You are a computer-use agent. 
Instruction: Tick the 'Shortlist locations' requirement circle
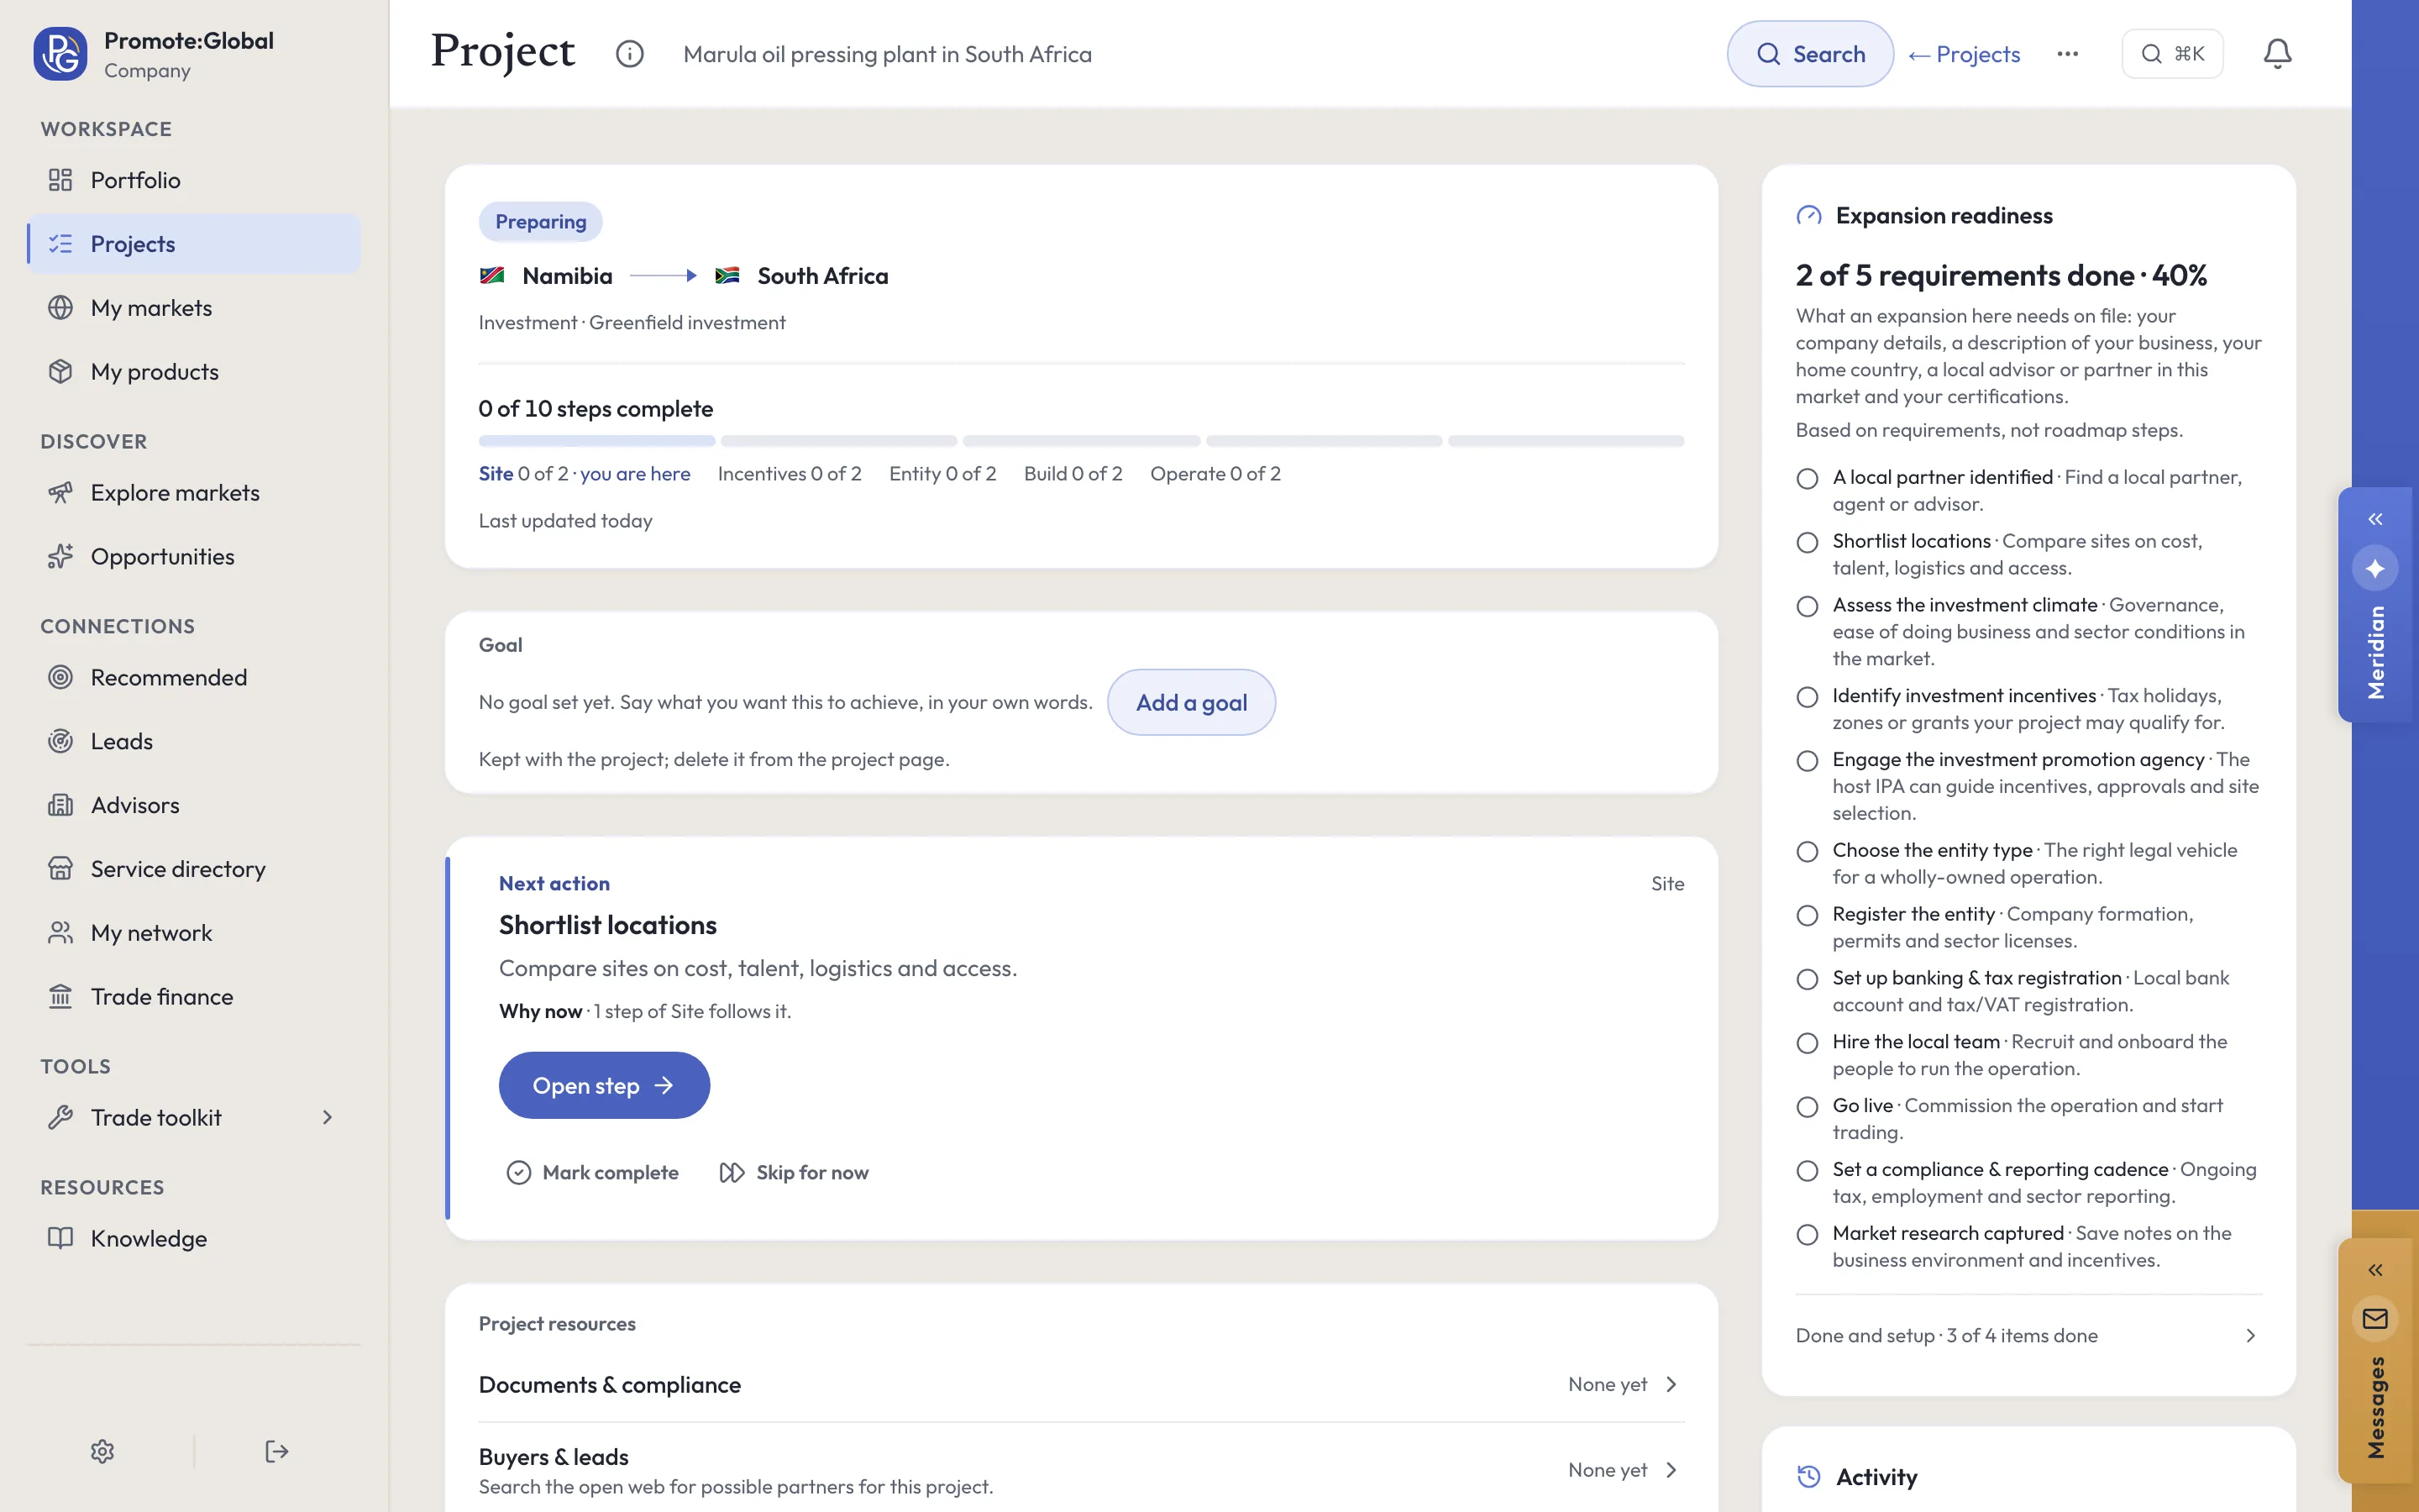click(x=1808, y=543)
